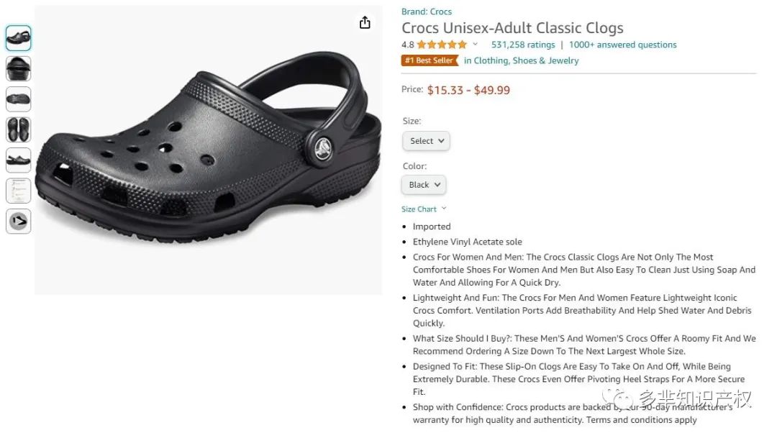Select the info sheet thumbnail
Image resolution: width=777 pixels, height=433 pixels.
19,191
